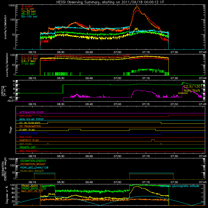Viewport: 208px width, 208px height.
Task: Click the 06:30 time label under MeV panel
Action: 61,78
